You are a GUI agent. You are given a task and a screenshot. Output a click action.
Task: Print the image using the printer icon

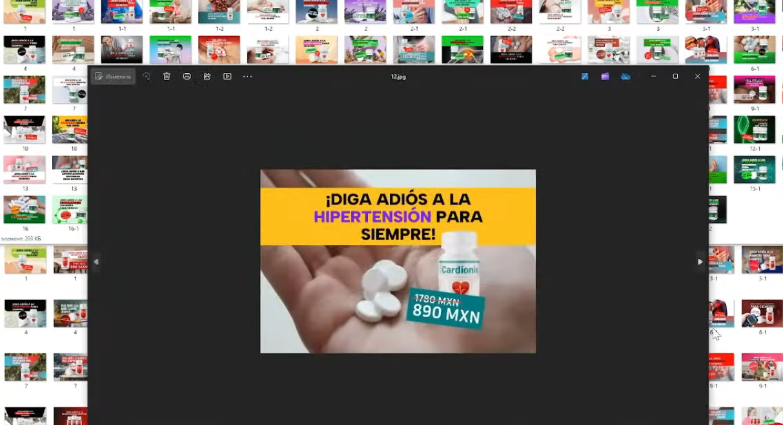click(x=187, y=76)
